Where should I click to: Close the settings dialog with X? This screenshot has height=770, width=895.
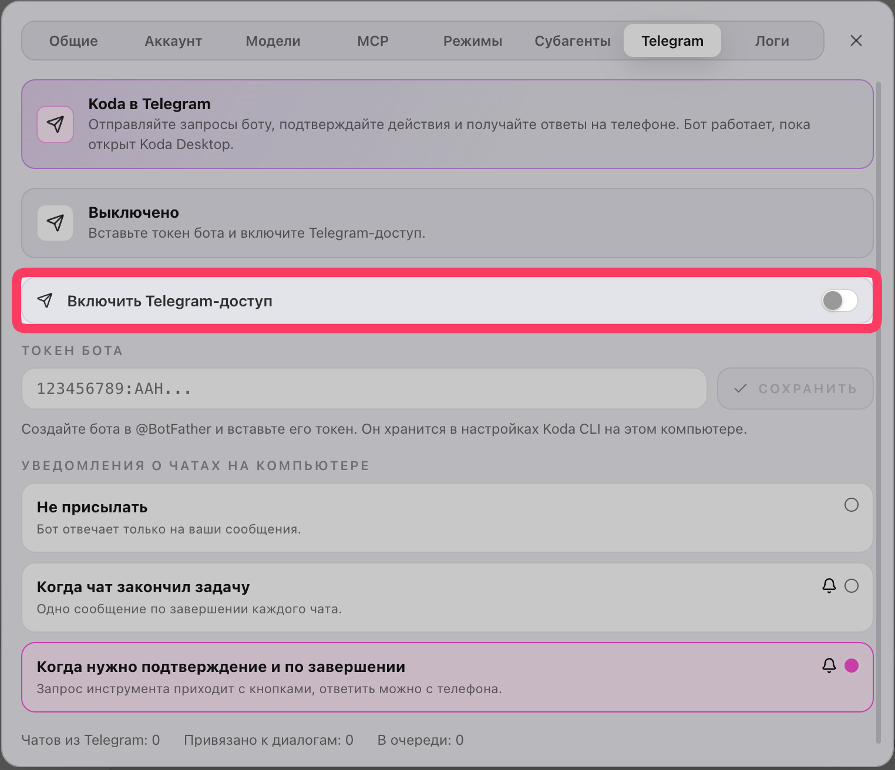pos(856,40)
